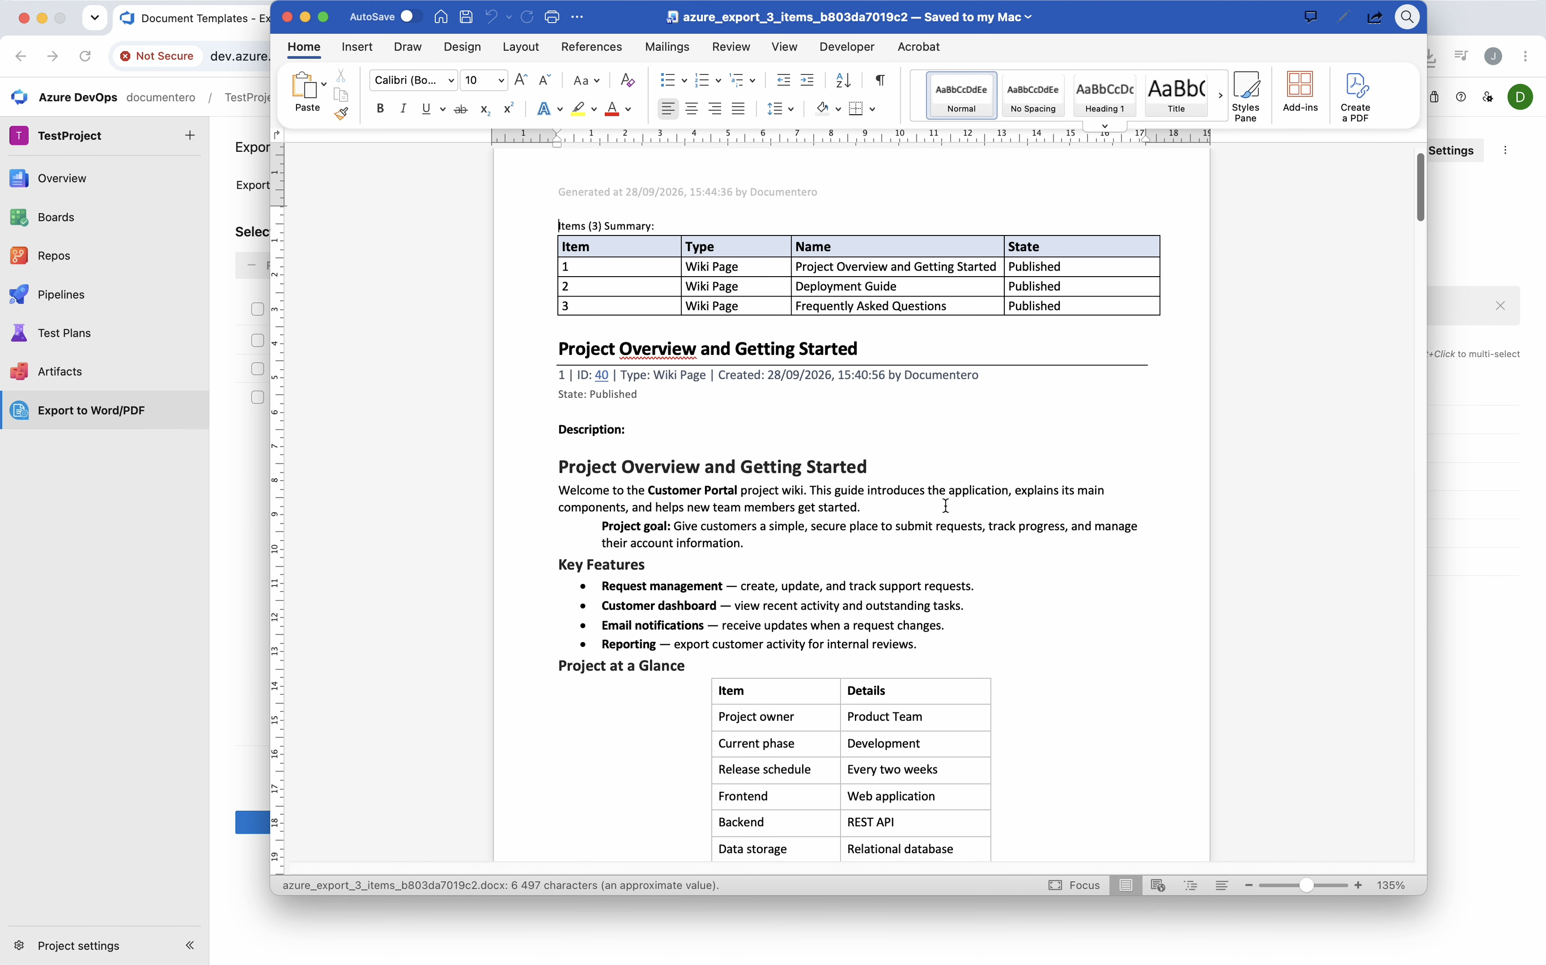Open the Change Case dropdown
This screenshot has width=1546, height=965.
[587, 80]
